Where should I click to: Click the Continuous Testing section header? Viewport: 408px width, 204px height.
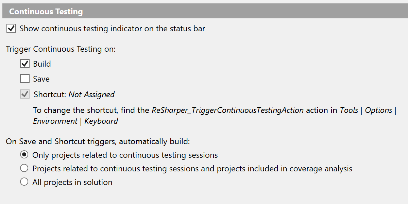[x=46, y=12]
